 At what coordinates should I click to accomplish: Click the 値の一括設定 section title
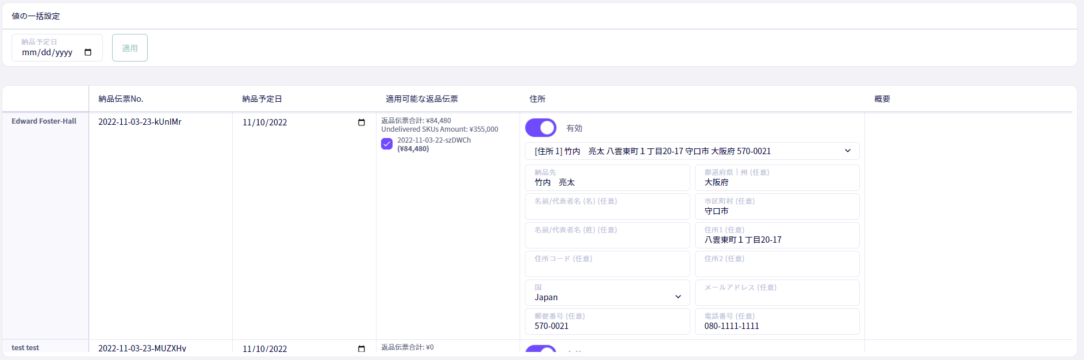click(36, 16)
